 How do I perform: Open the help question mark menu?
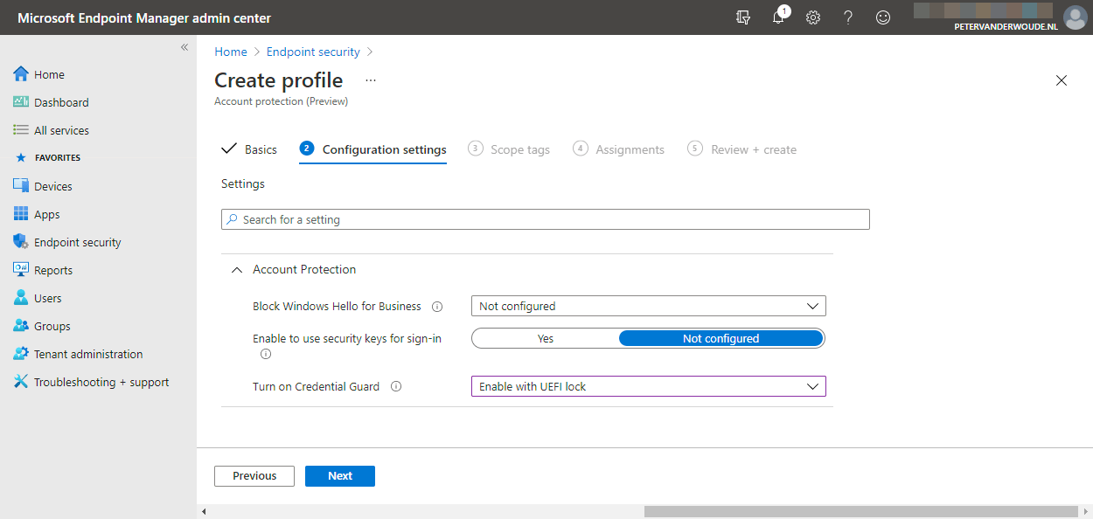click(848, 17)
